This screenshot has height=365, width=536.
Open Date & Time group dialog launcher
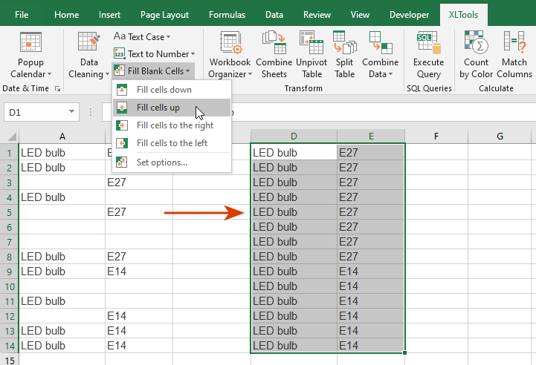57,89
